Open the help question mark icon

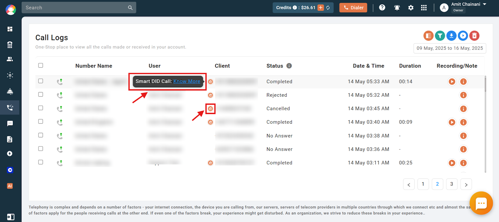[382, 8]
